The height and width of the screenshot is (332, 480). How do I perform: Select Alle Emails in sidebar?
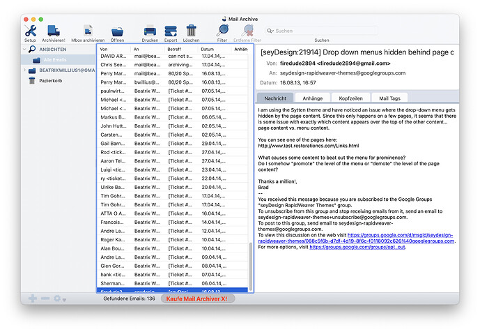pyautogui.click(x=58, y=60)
